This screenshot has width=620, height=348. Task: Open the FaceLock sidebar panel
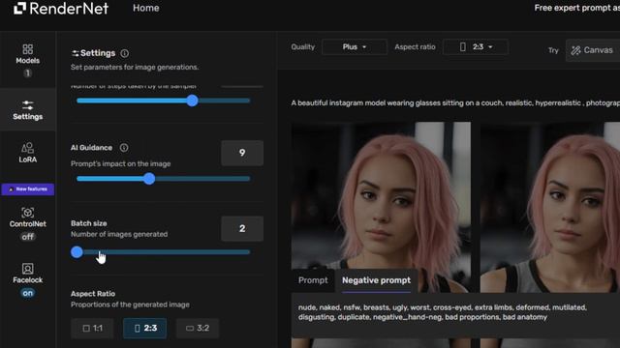[28, 274]
